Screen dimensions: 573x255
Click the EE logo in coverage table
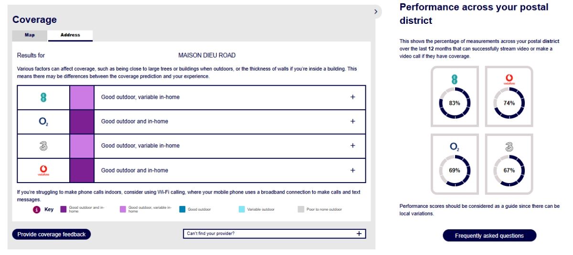click(x=43, y=97)
